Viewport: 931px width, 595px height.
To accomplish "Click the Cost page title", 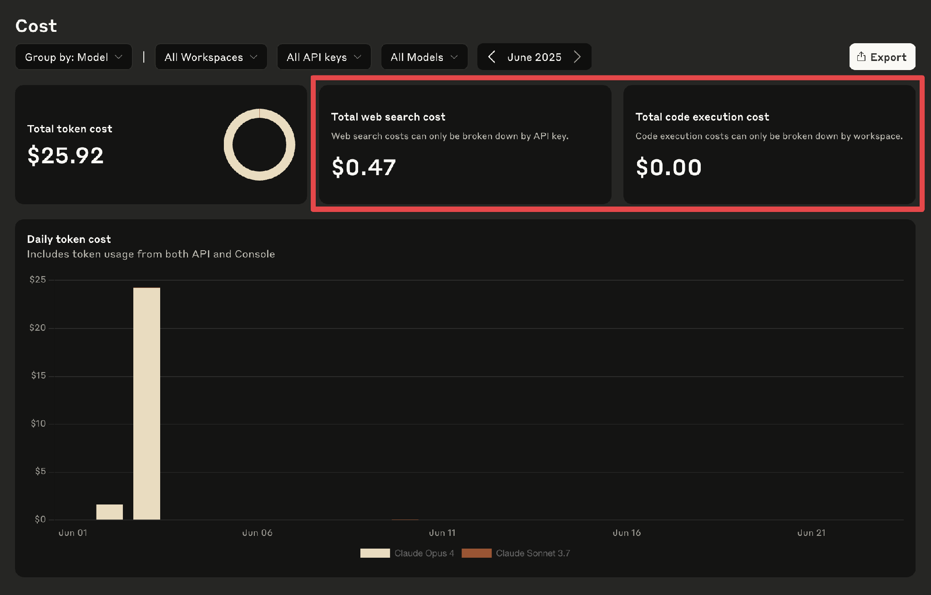I will [x=36, y=26].
